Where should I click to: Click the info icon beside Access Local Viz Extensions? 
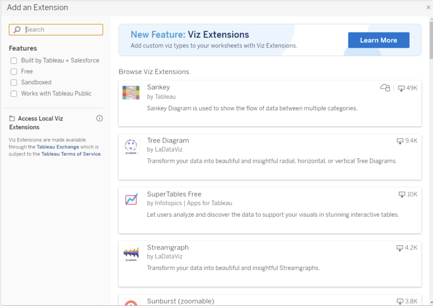(99, 119)
